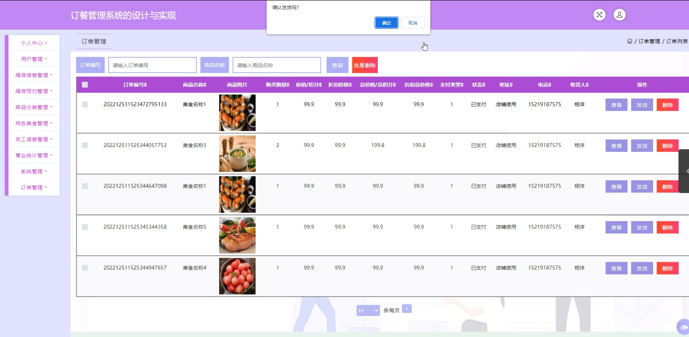This screenshot has height=337, width=689.
Task: Click 查看 for order ending 647098
Action: point(617,186)
